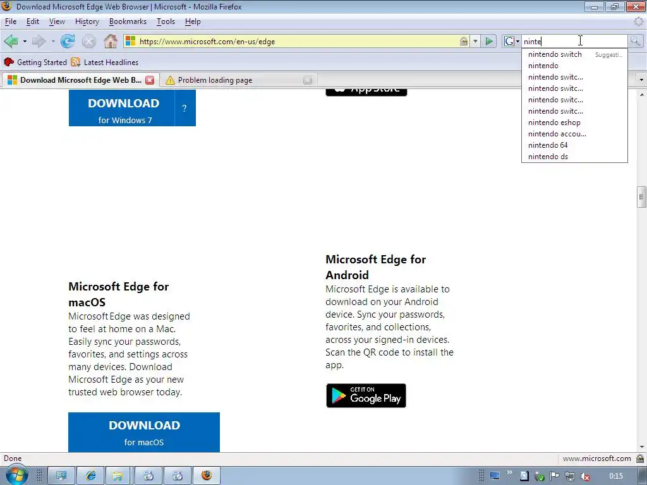Click the scrollbar up arrow
647x485 pixels.
tap(641, 95)
